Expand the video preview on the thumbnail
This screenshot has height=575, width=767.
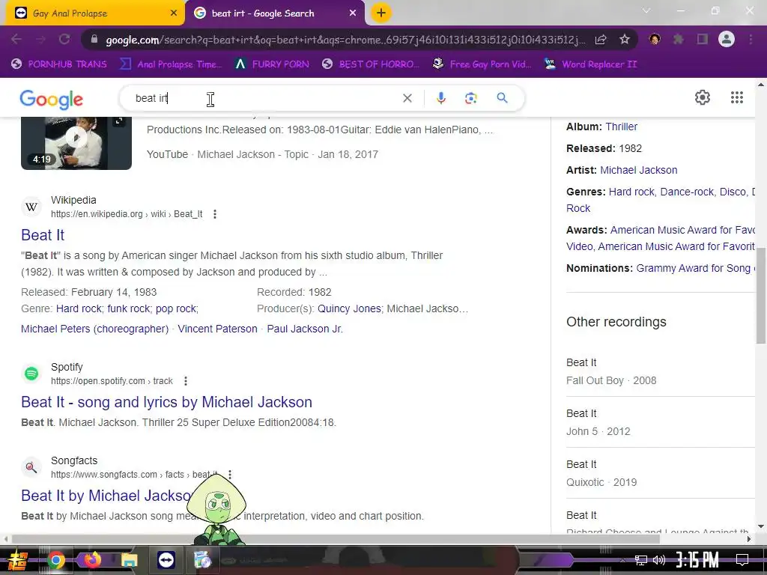point(119,121)
